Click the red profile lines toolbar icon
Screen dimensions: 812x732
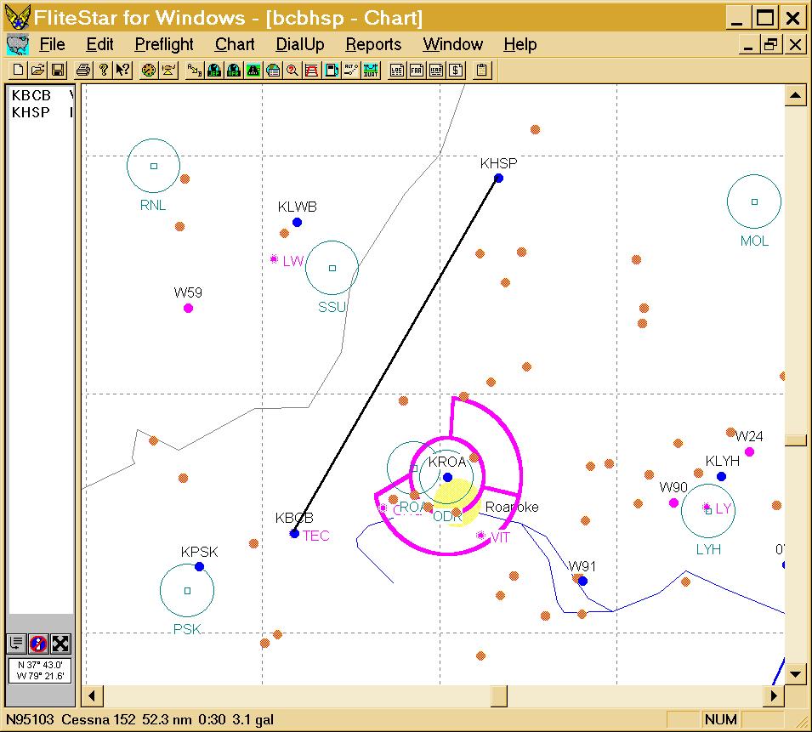click(x=312, y=70)
